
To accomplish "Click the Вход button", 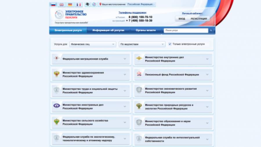I will click(182, 19).
